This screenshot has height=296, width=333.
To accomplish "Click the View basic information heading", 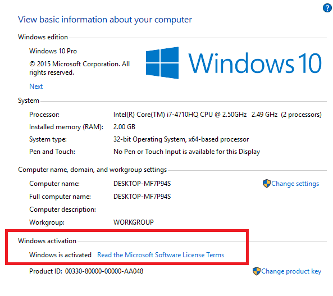I will pos(105,20).
